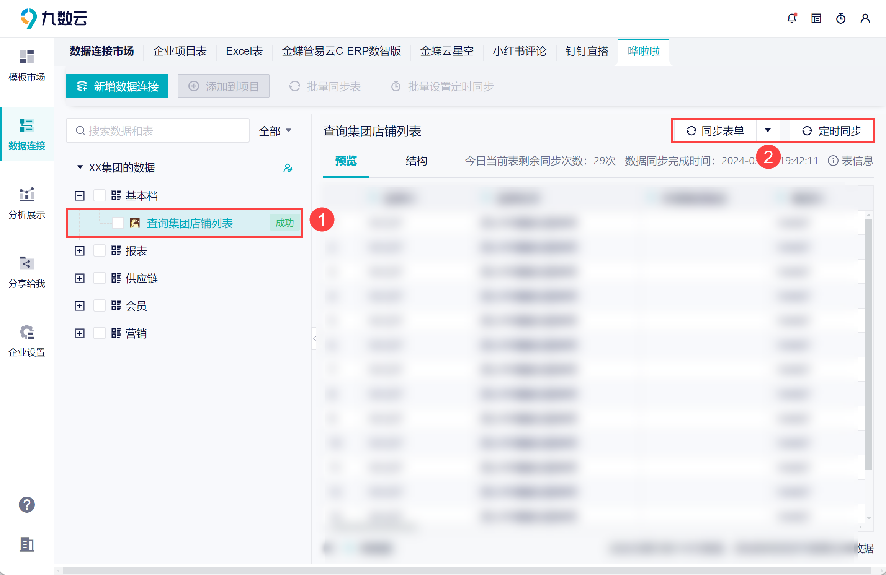This screenshot has width=886, height=575.
Task: Collapse the 基本档 tree node
Action: [x=80, y=196]
